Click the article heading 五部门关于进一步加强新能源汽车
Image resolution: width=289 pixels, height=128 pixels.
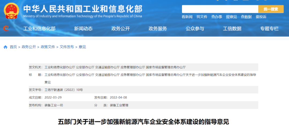coord(143,122)
